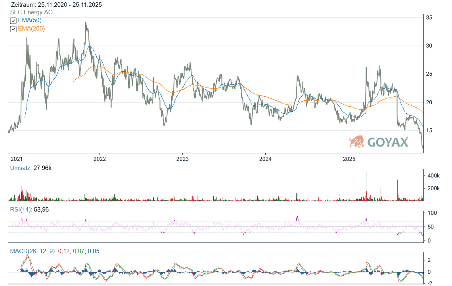
Task: Click the orange EMA(200) legend label
Action: click(31, 29)
